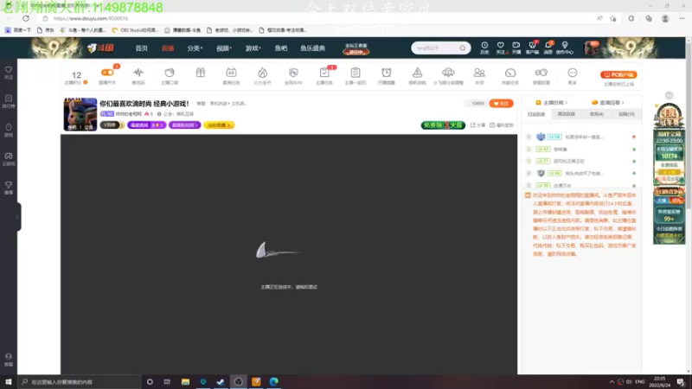Click the search input field
Screen dimensions: 692x389
pos(435,48)
